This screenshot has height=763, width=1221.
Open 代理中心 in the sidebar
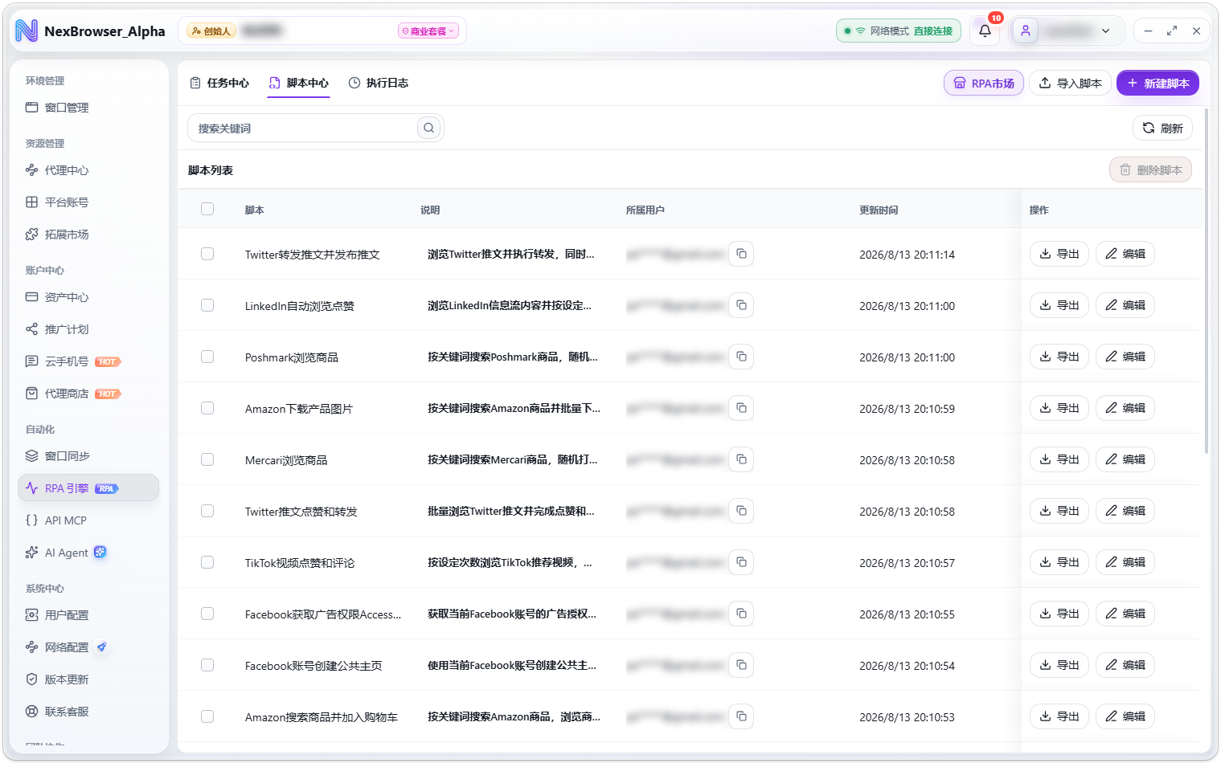(x=88, y=170)
